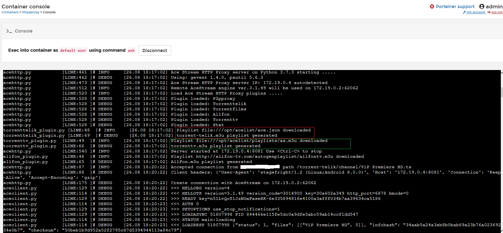Go to Containers in the breadcrumb

[10, 12]
